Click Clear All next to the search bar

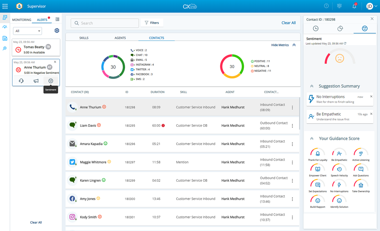tap(288, 23)
